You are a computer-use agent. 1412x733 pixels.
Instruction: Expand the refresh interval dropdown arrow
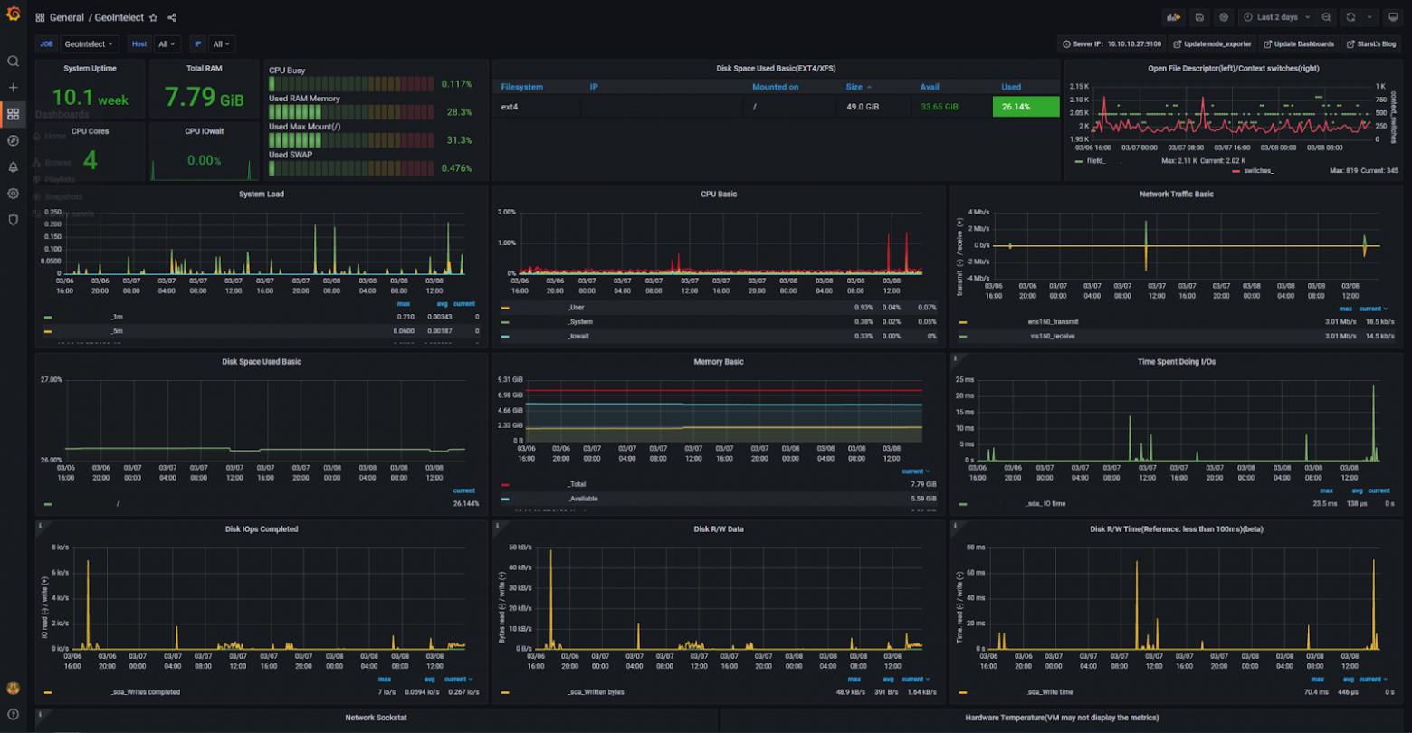pyautogui.click(x=1369, y=17)
